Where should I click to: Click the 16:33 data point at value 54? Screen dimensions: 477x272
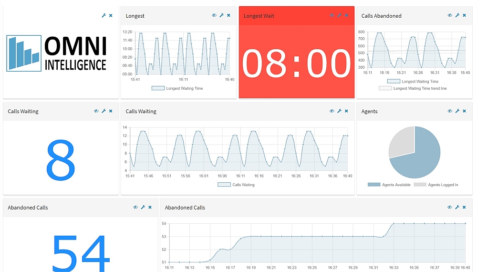click(394, 223)
